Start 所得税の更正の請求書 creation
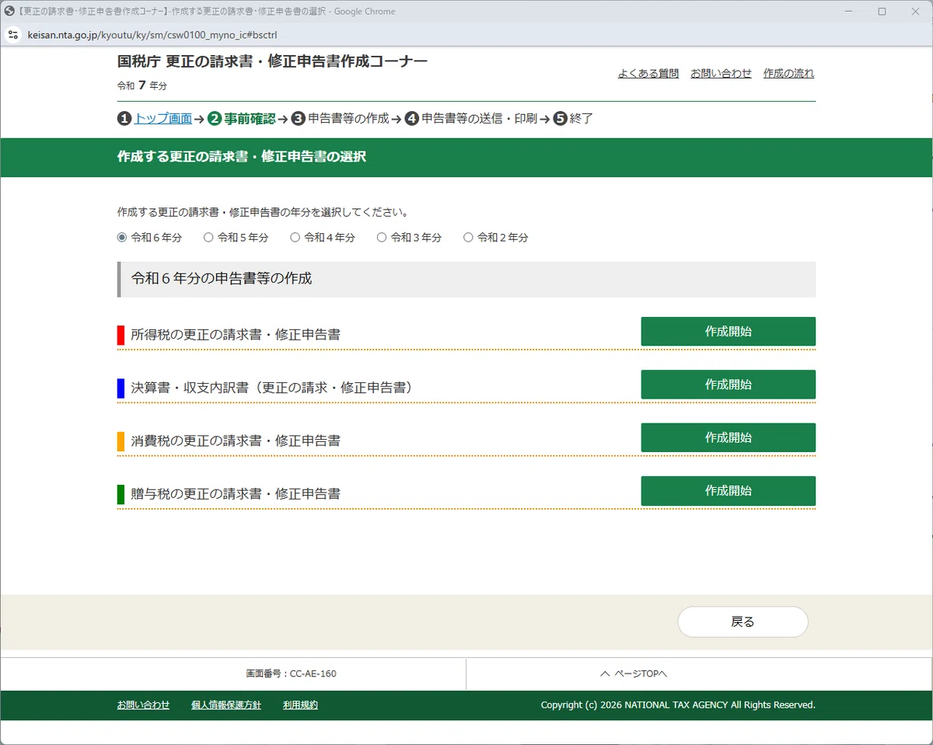 (x=728, y=331)
